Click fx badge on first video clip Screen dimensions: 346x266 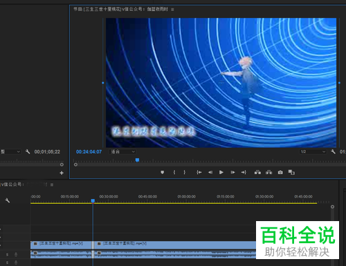[35, 244]
